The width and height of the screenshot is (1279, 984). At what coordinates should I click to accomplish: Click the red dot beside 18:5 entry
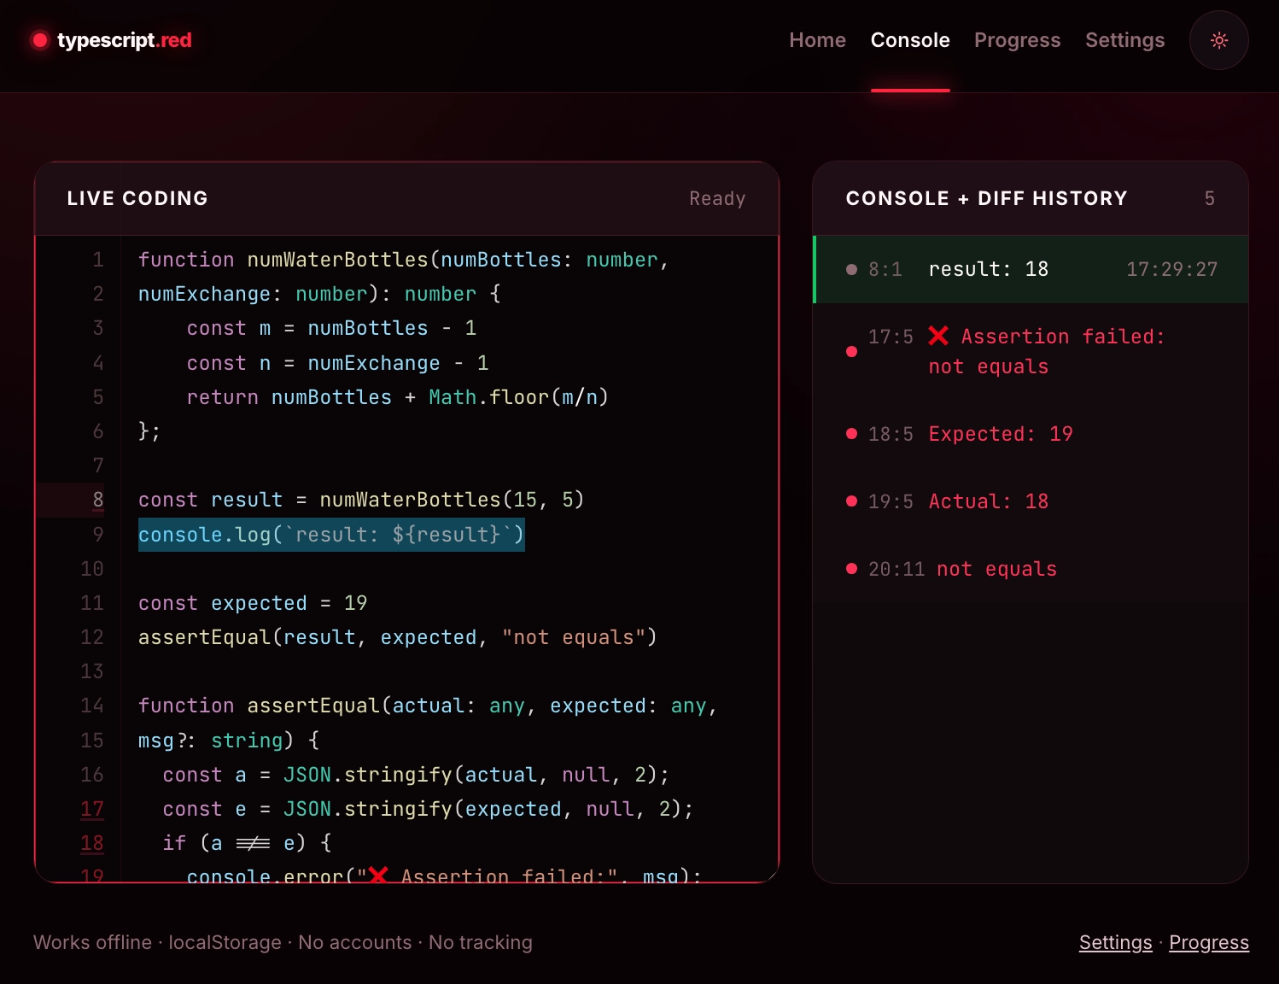click(x=851, y=434)
